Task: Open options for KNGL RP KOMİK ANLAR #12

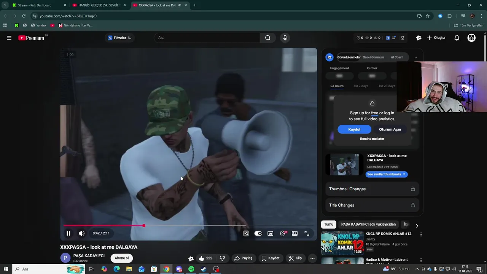Action: point(421,234)
